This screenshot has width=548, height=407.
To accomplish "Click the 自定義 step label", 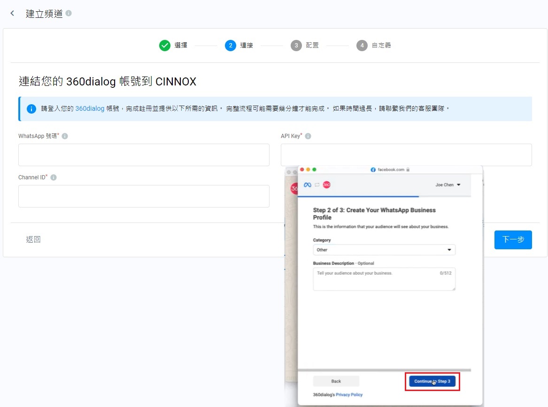I will click(381, 46).
